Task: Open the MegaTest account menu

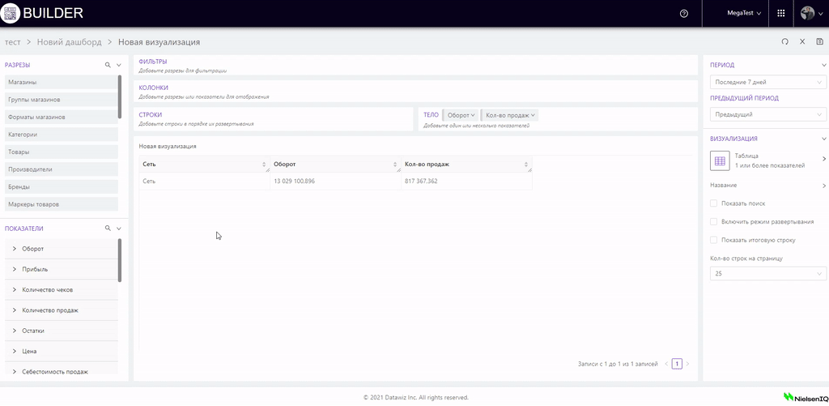Action: click(744, 14)
